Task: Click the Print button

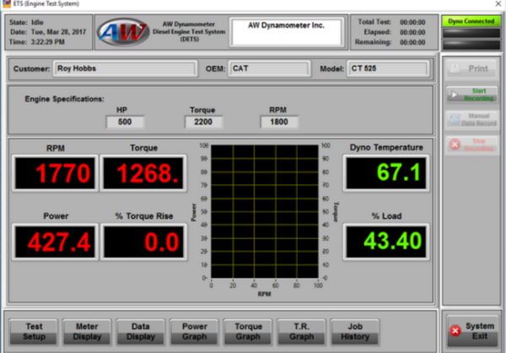Action: click(x=471, y=68)
